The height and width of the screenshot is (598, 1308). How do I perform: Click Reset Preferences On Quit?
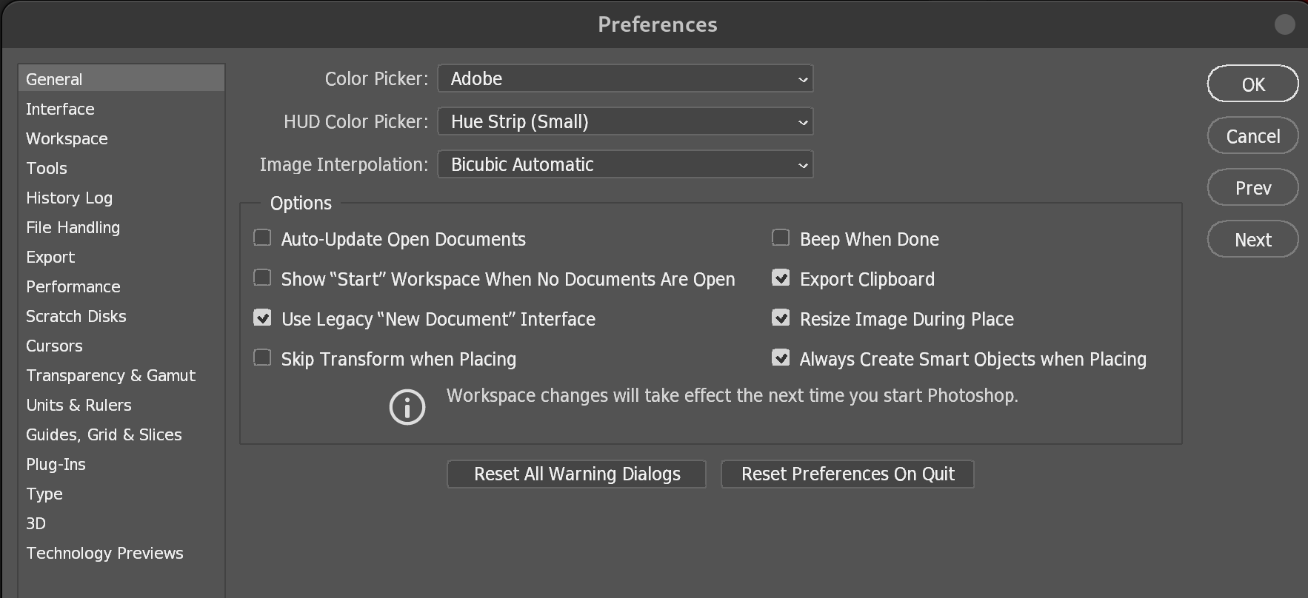pos(847,474)
